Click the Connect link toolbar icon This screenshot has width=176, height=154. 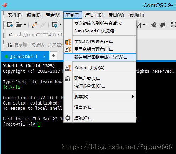pos(34,25)
